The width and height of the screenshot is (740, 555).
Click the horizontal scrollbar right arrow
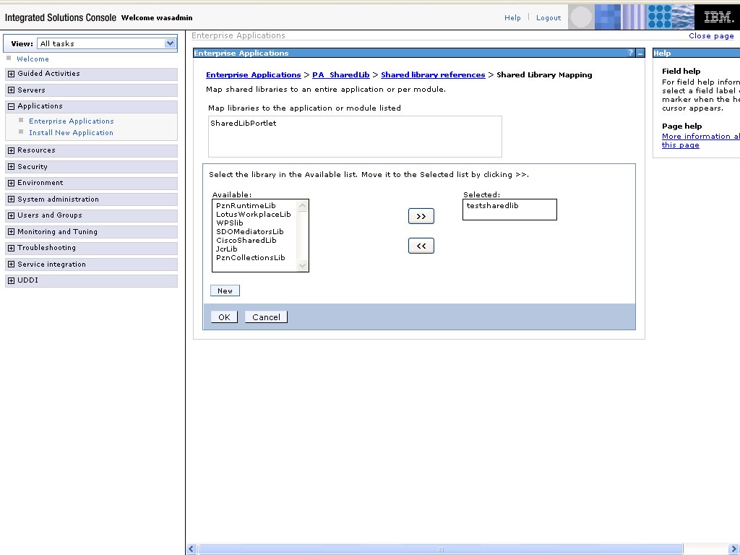[x=733, y=549]
